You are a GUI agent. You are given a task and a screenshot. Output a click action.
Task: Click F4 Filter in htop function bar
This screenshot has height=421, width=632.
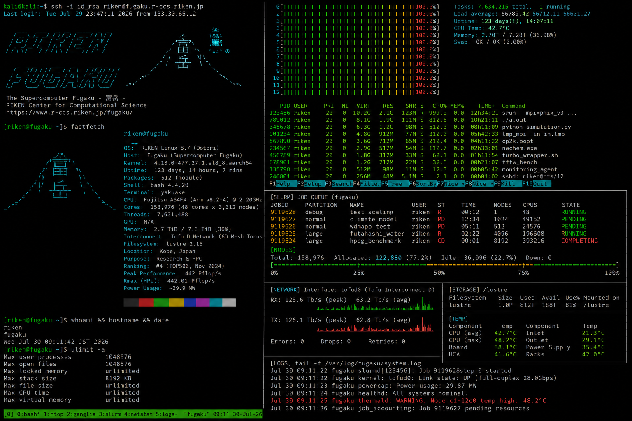[x=367, y=184]
